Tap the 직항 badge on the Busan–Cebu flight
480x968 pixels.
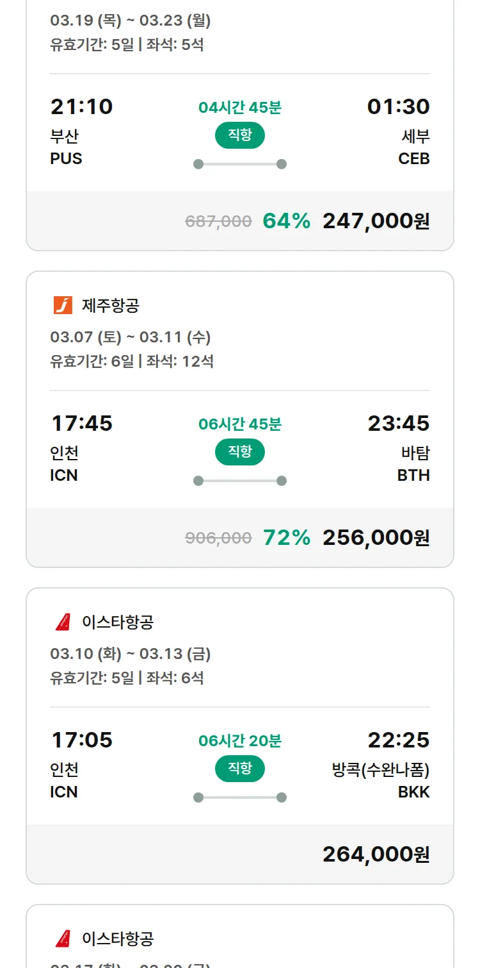point(240,135)
